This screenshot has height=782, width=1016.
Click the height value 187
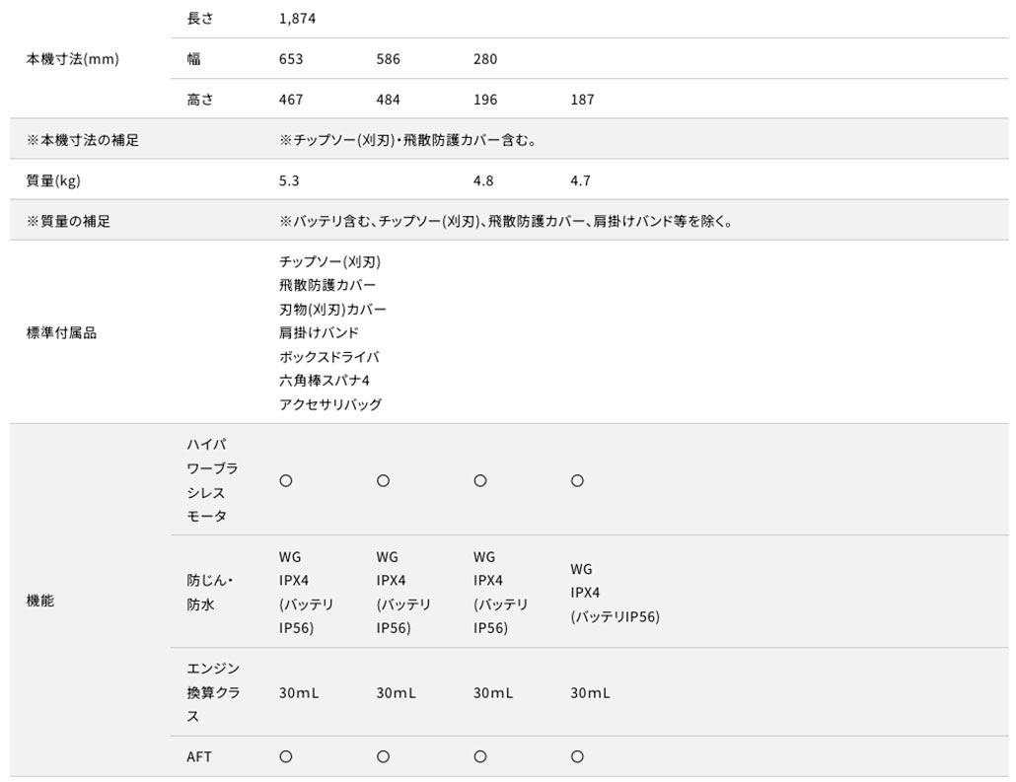pyautogui.click(x=583, y=100)
